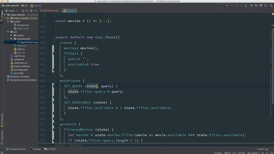Click Scratches and Consoles in project tree
Screen dimensions: 274x154
22,80
